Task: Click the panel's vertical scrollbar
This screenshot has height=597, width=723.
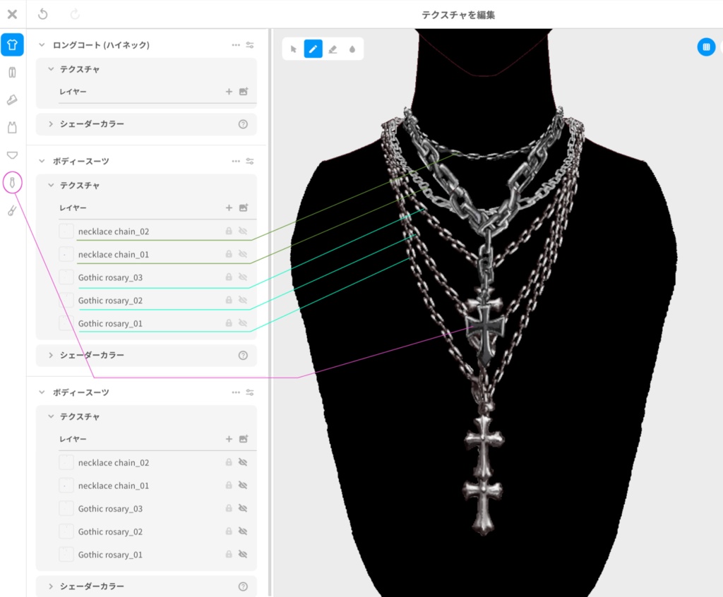Action: [x=270, y=313]
